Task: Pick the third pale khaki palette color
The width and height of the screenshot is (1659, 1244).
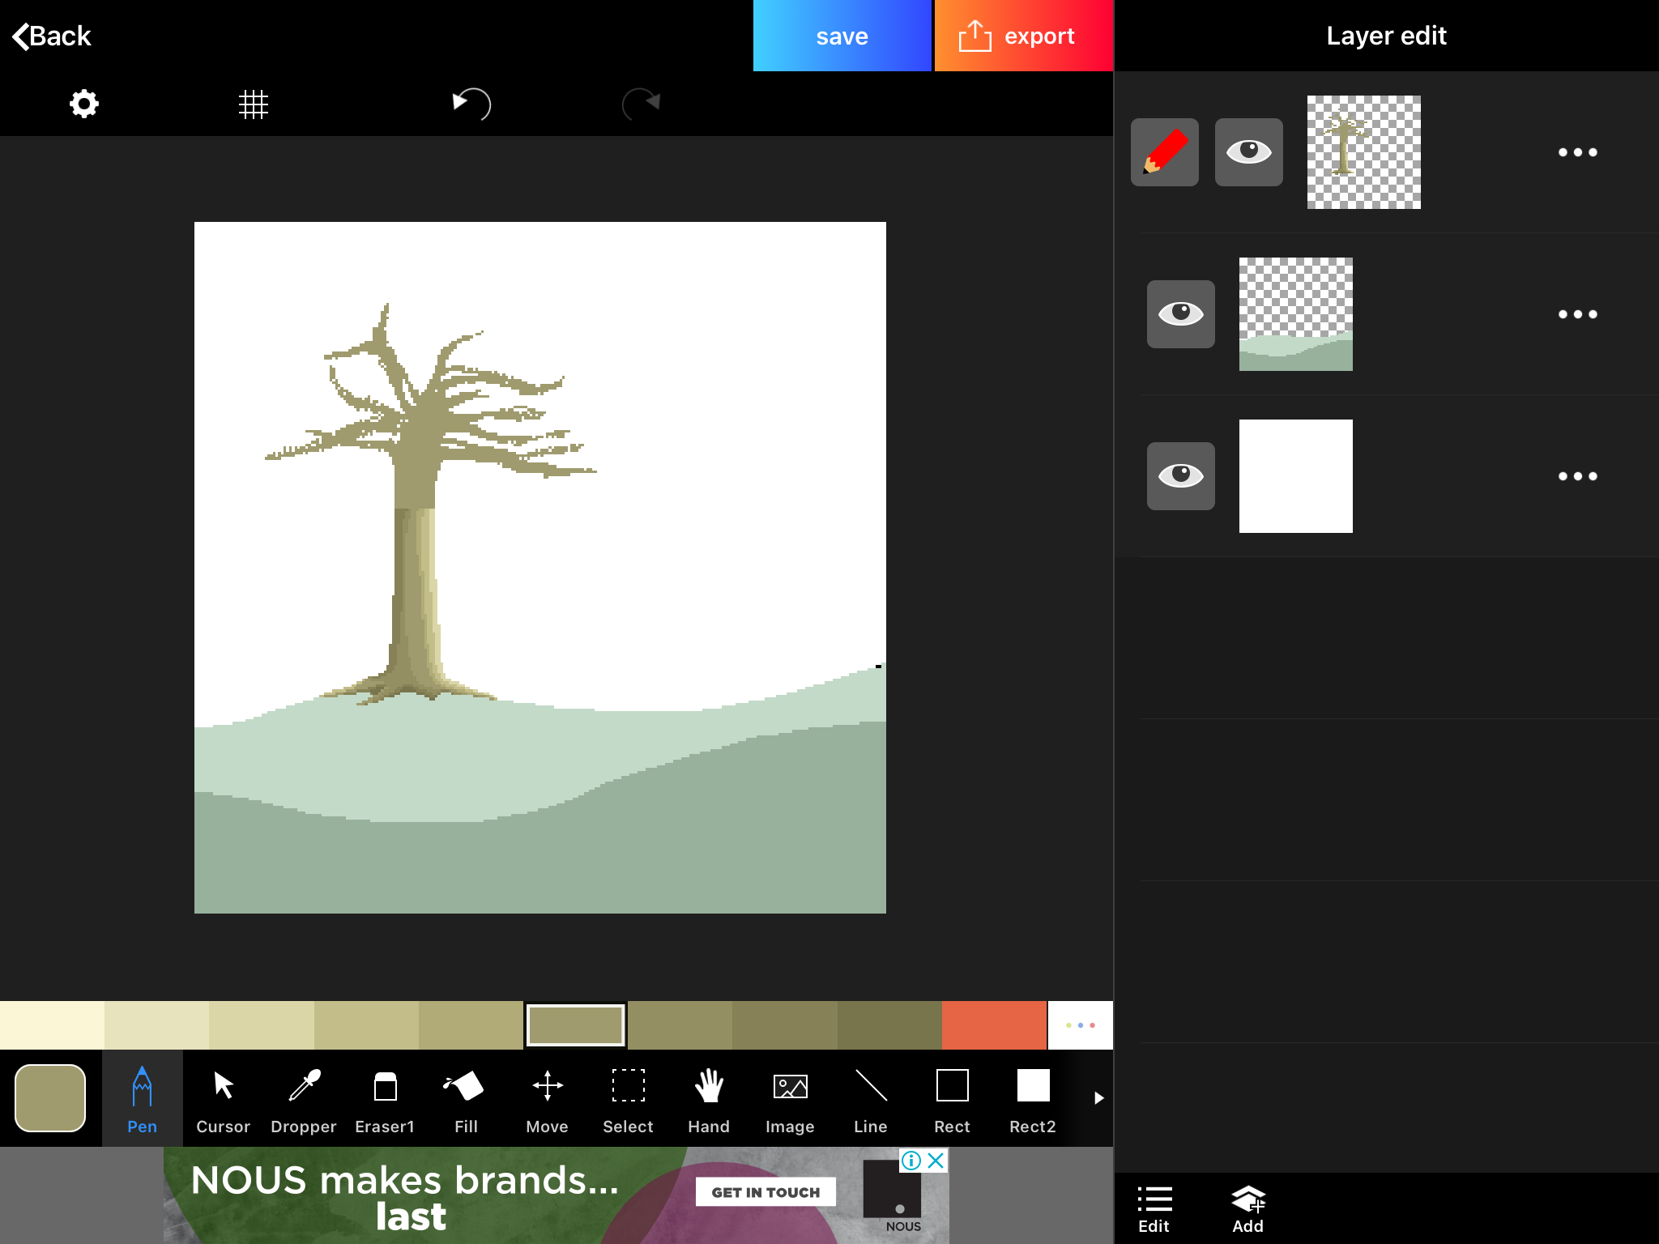Action: (261, 1025)
